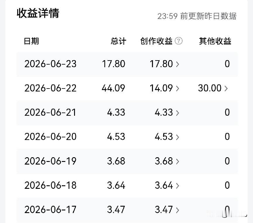Image resolution: width=253 pixels, height=223 pixels.
Task: Select the 2026-06-22 date row
Action: [127, 88]
